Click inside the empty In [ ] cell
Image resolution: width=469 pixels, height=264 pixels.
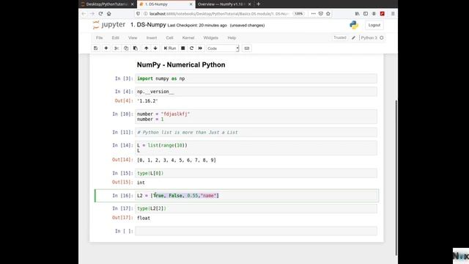[x=256, y=231]
